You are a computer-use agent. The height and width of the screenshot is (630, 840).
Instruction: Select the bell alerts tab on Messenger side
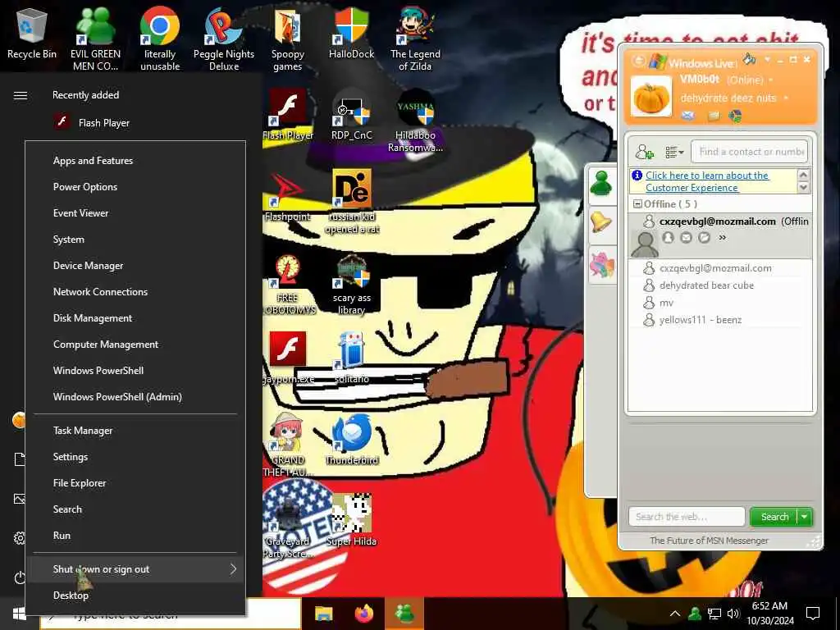[601, 221]
